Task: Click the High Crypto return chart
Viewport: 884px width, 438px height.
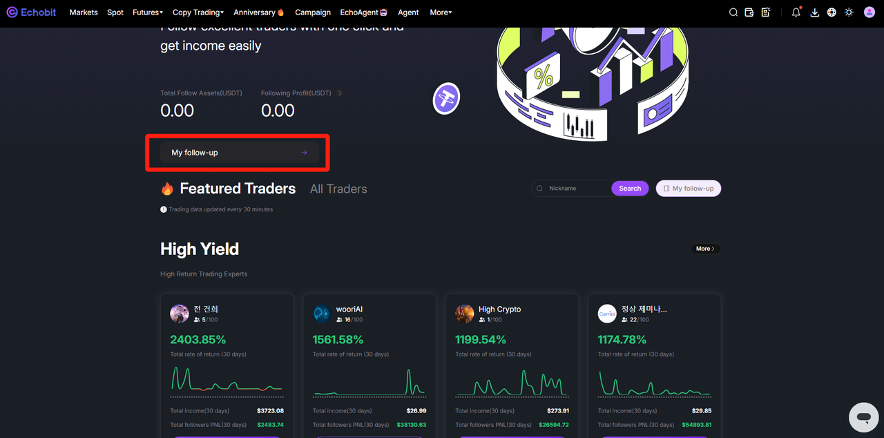Action: point(512,381)
